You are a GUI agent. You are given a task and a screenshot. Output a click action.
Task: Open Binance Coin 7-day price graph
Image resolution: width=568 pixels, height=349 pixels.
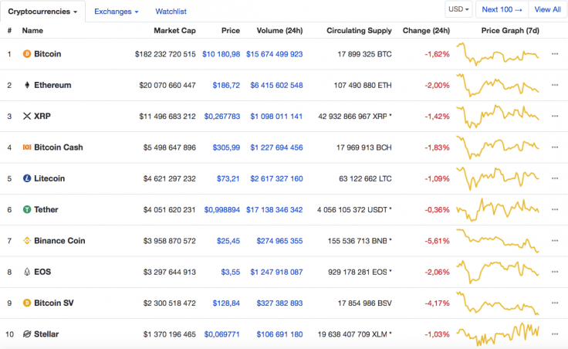(x=498, y=241)
